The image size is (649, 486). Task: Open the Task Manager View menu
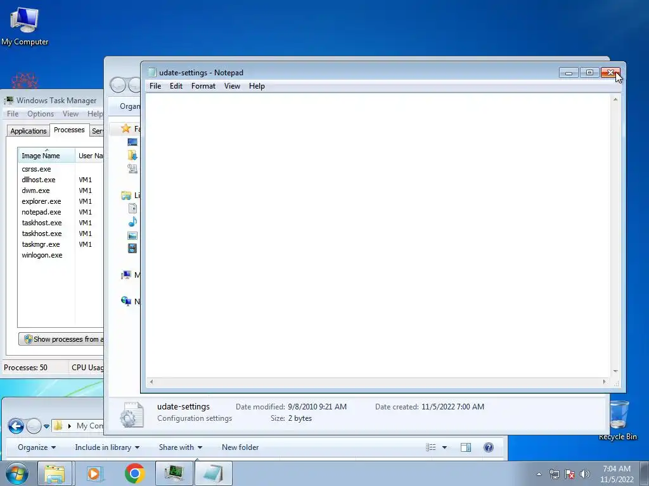pyautogui.click(x=70, y=114)
